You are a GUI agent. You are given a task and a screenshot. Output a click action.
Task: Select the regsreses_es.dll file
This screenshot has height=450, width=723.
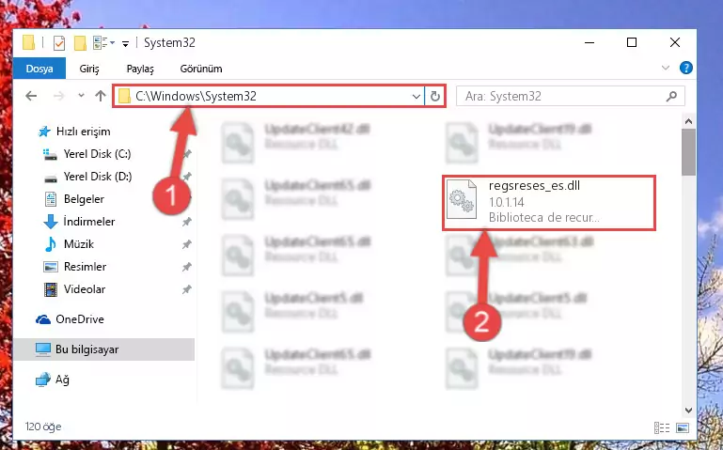click(549, 202)
